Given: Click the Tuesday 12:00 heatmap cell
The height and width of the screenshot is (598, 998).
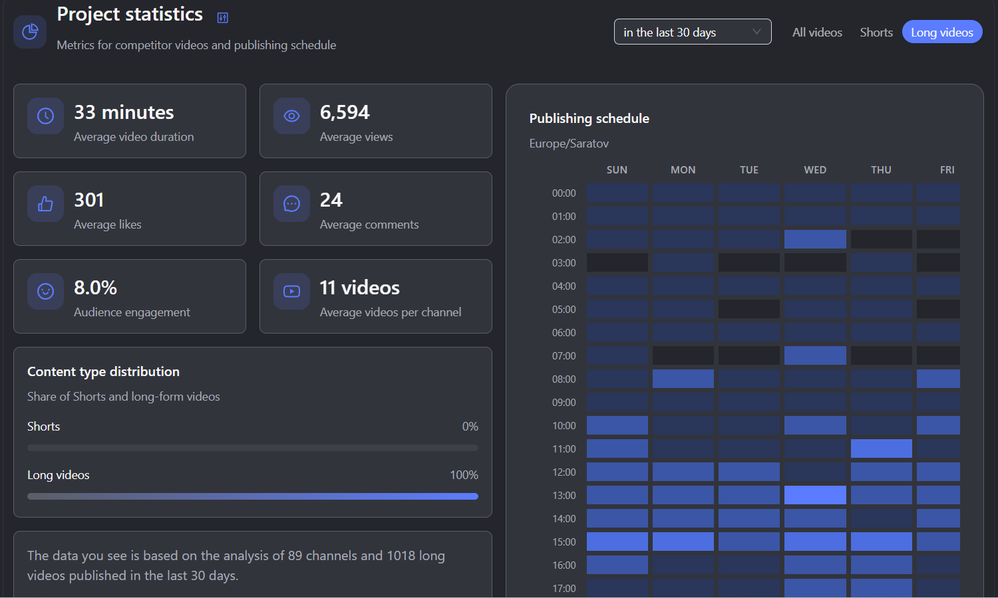Looking at the screenshot, I should point(748,472).
